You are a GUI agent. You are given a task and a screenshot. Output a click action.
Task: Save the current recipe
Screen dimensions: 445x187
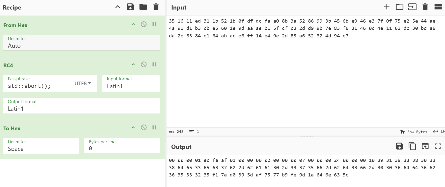130,7
